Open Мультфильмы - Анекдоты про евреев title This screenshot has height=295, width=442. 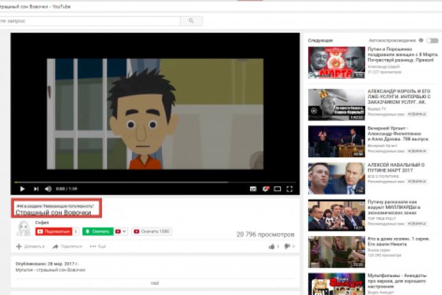(x=397, y=281)
